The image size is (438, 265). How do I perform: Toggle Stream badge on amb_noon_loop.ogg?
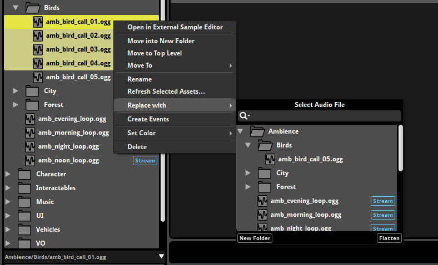click(x=145, y=161)
